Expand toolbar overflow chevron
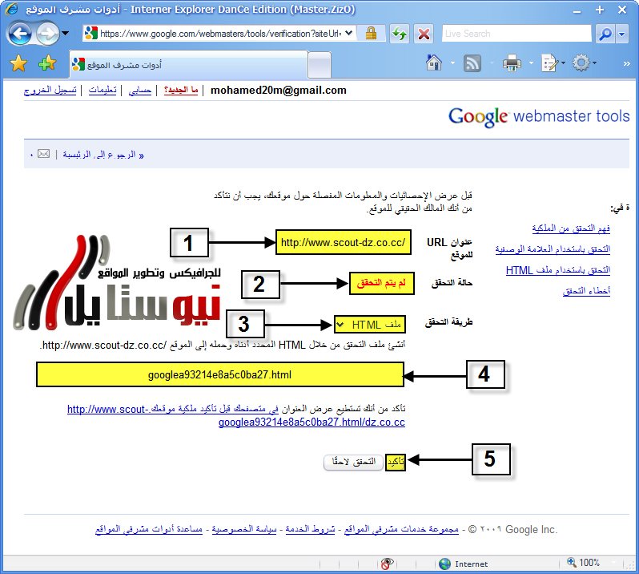Screen dimensions: 639x574 (x=627, y=63)
